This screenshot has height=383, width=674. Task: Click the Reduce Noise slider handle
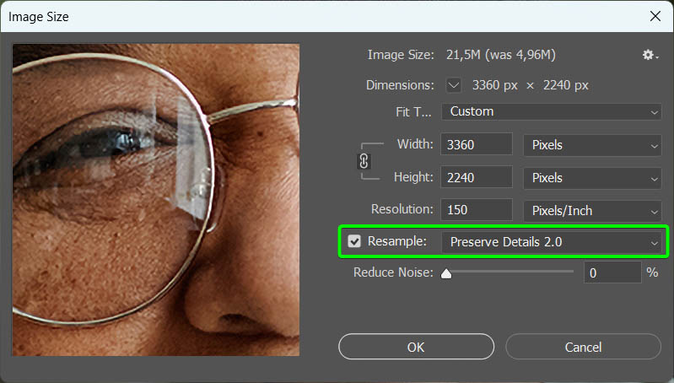446,273
